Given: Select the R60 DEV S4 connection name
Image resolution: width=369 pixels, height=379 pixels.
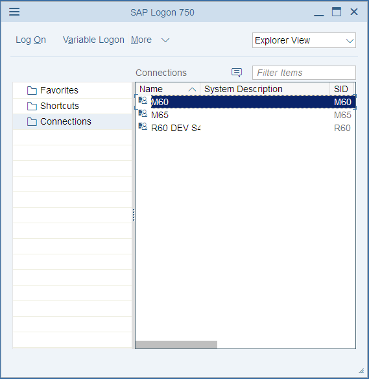Looking at the screenshot, I should [x=176, y=128].
